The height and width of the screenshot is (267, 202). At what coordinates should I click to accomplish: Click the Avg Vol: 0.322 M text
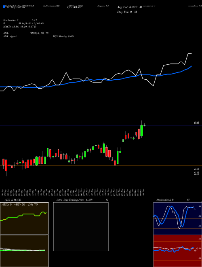click(130, 7)
